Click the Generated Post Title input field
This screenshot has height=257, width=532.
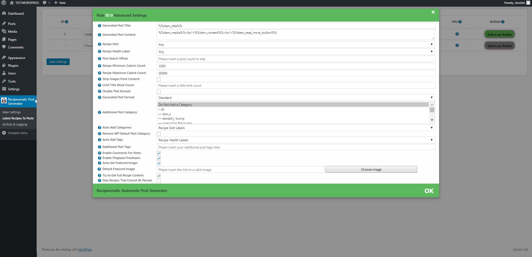pos(296,26)
